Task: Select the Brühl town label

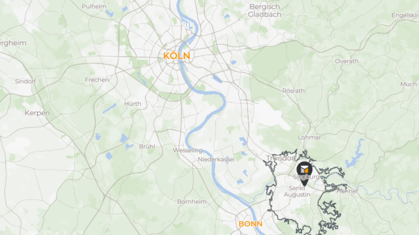Action: (x=147, y=146)
